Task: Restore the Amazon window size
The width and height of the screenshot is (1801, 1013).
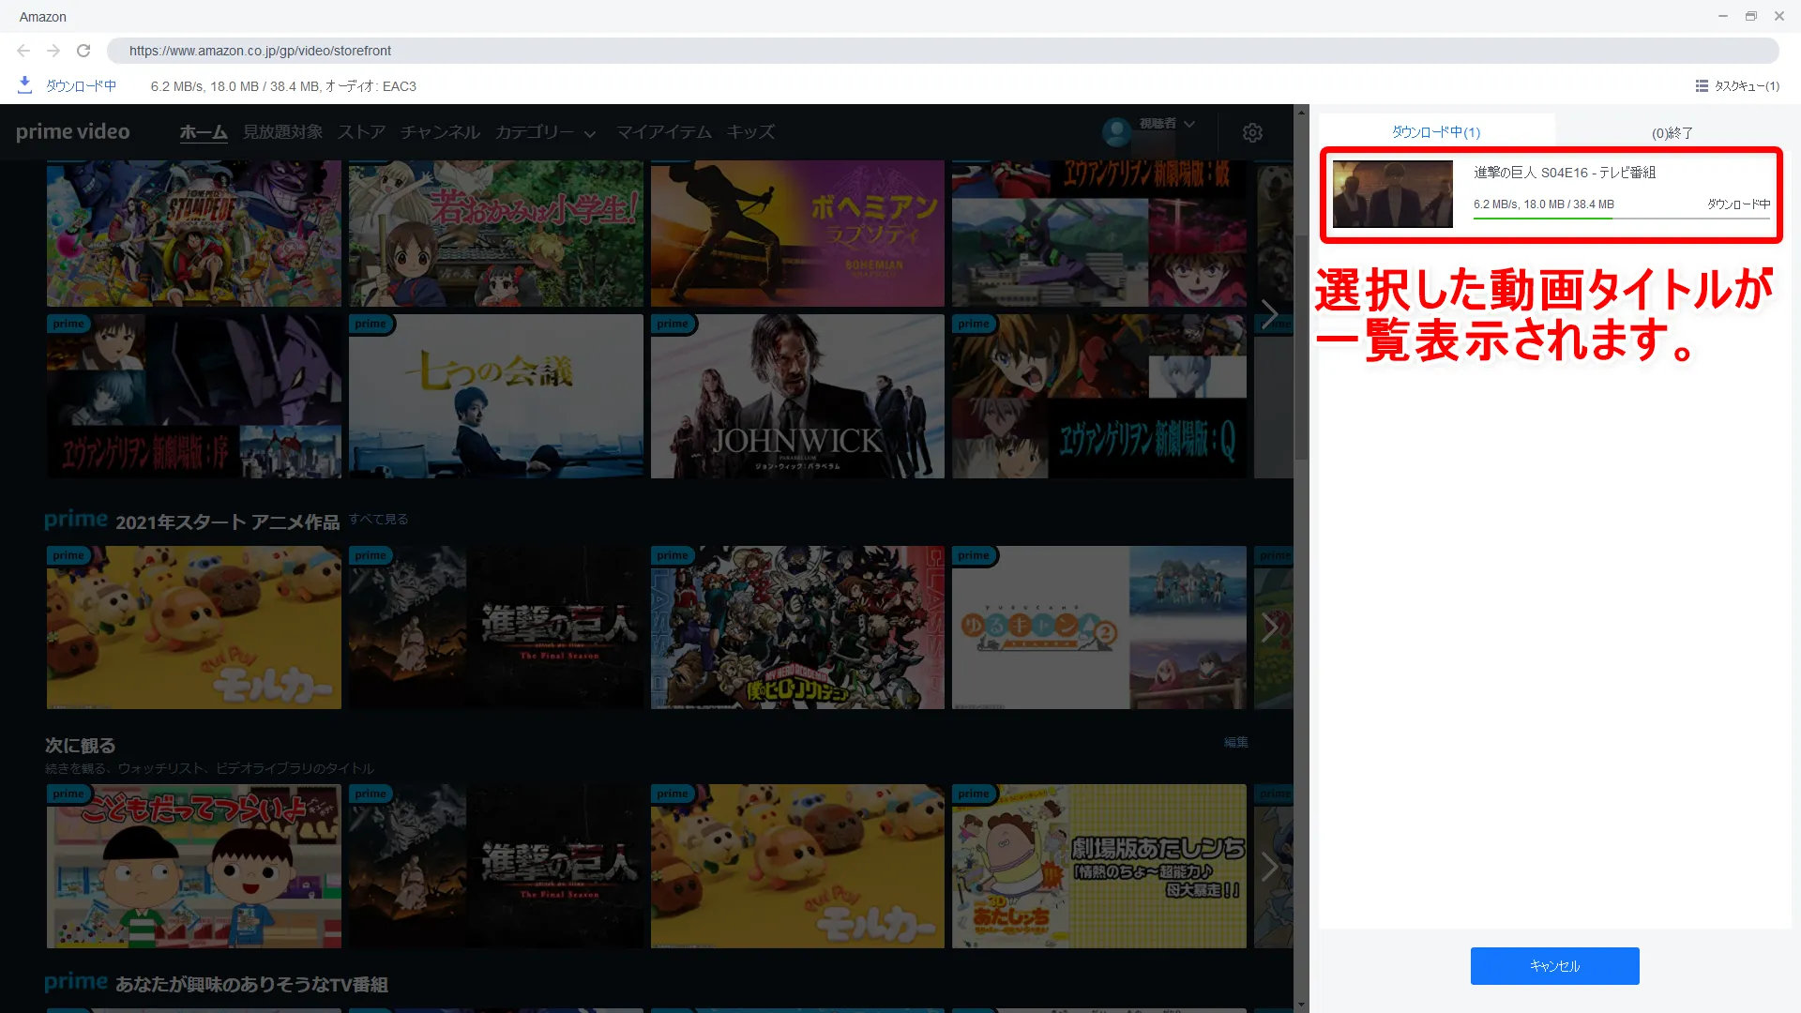Action: [x=1751, y=16]
